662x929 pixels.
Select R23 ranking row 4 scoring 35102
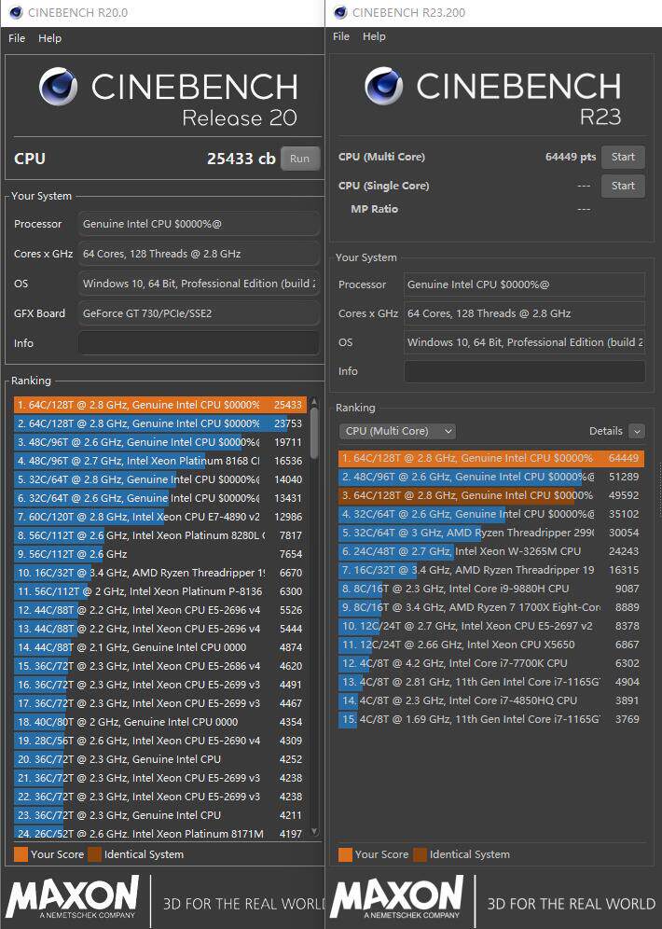point(491,514)
